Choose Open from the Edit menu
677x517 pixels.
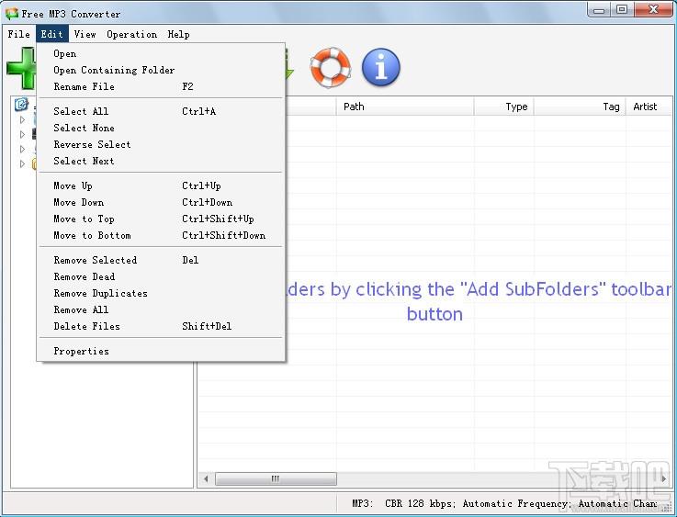pos(161,53)
